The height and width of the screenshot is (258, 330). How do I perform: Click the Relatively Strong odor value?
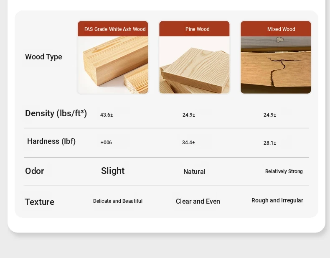(284, 171)
